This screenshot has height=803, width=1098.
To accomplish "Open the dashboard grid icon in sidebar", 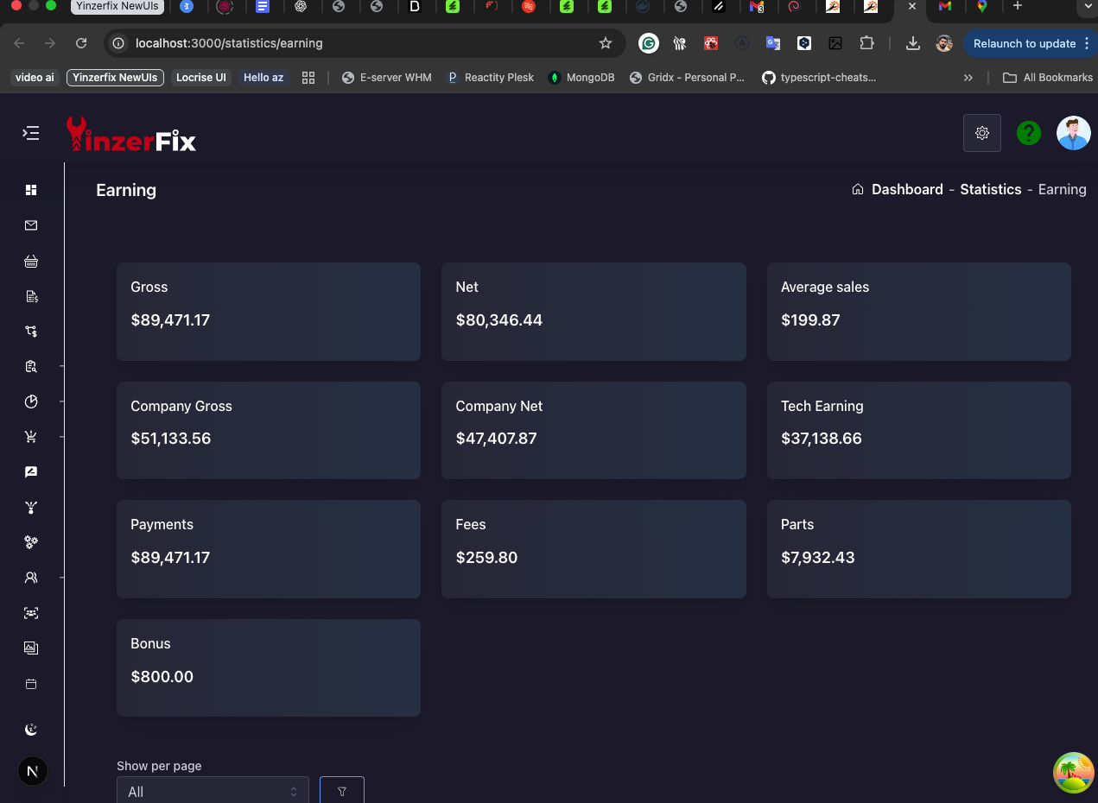I will (x=31, y=190).
